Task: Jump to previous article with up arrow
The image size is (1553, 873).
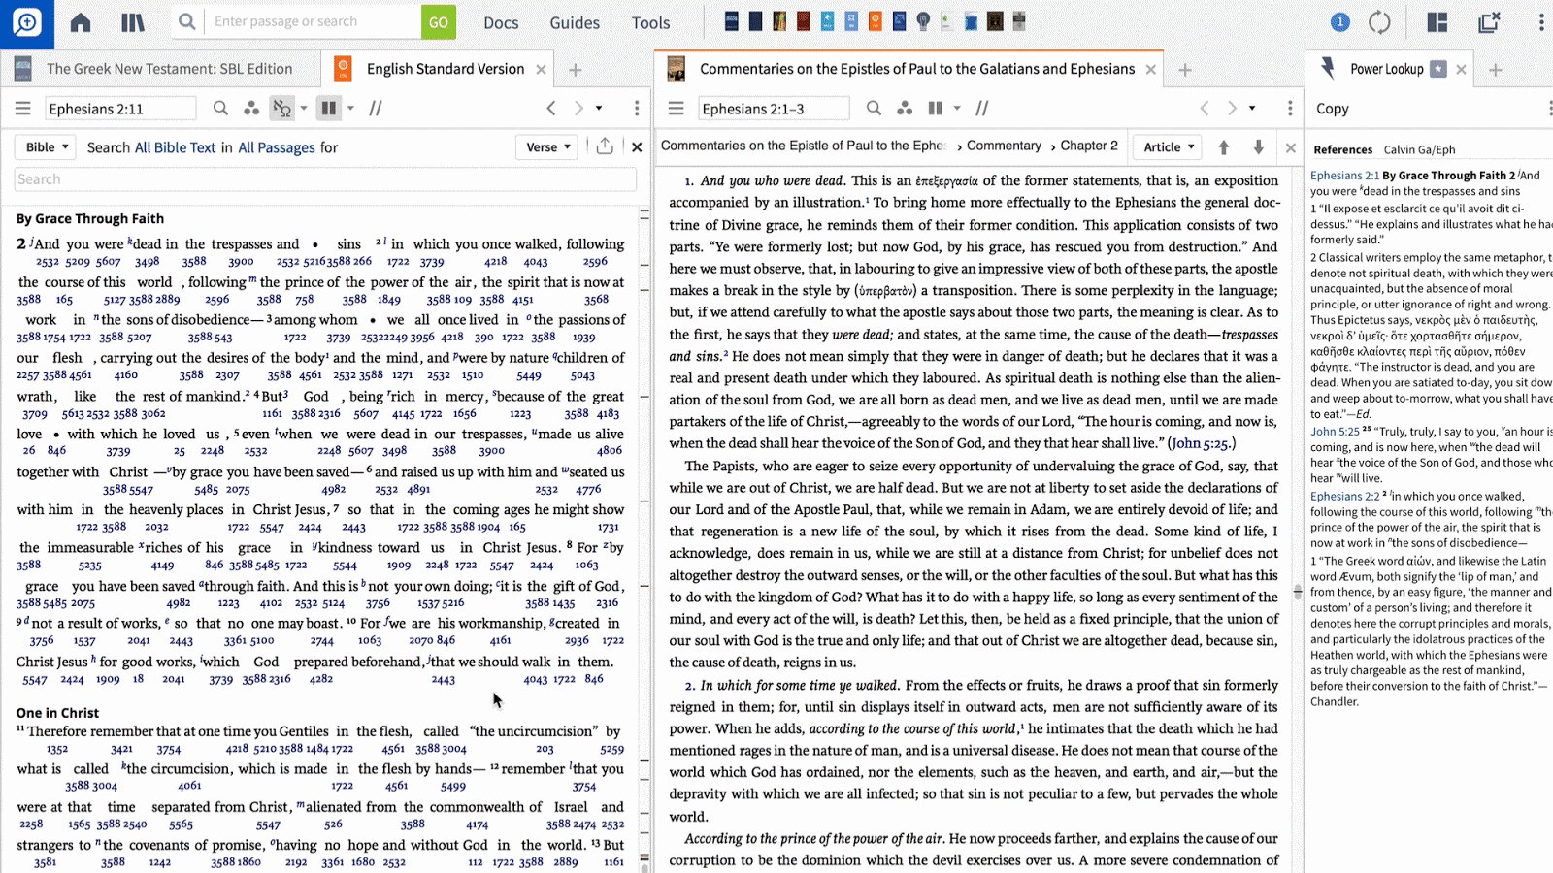Action: pyautogui.click(x=1224, y=147)
